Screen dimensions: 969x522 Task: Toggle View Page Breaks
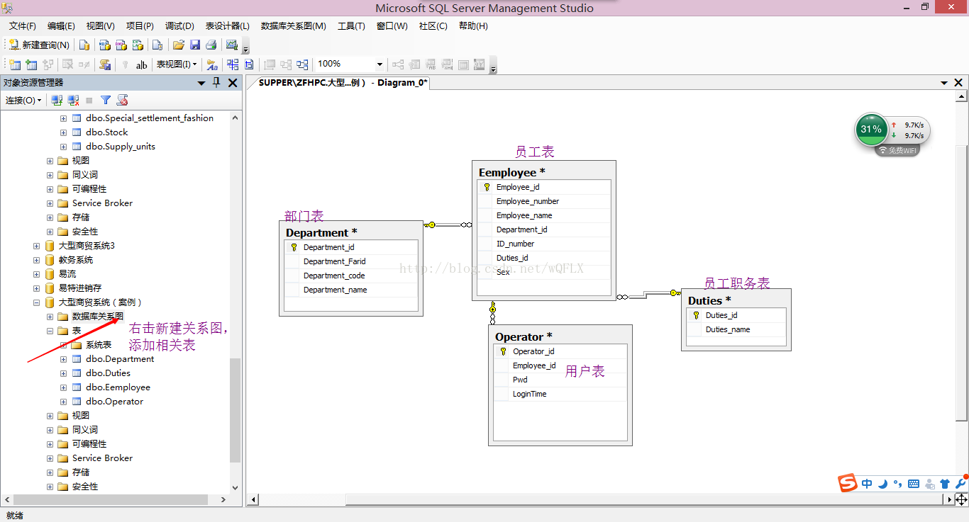[233, 64]
